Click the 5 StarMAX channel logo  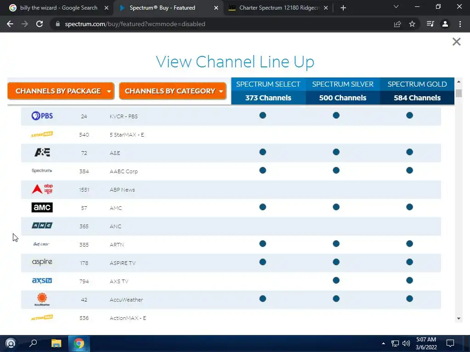click(42, 134)
